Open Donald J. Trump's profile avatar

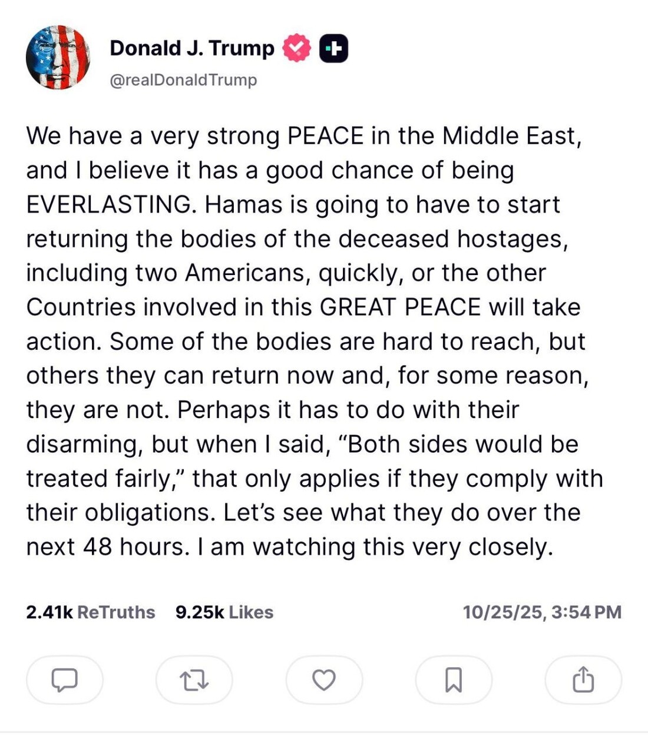[x=58, y=58]
